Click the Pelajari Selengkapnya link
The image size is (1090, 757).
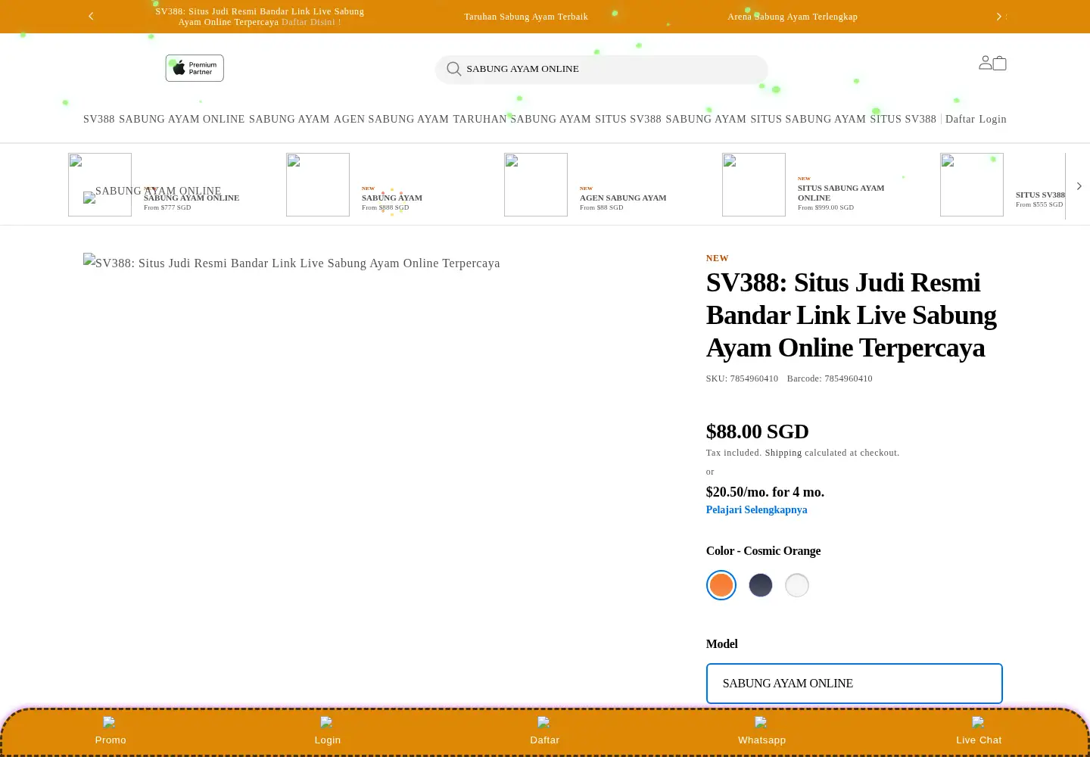coord(757,509)
